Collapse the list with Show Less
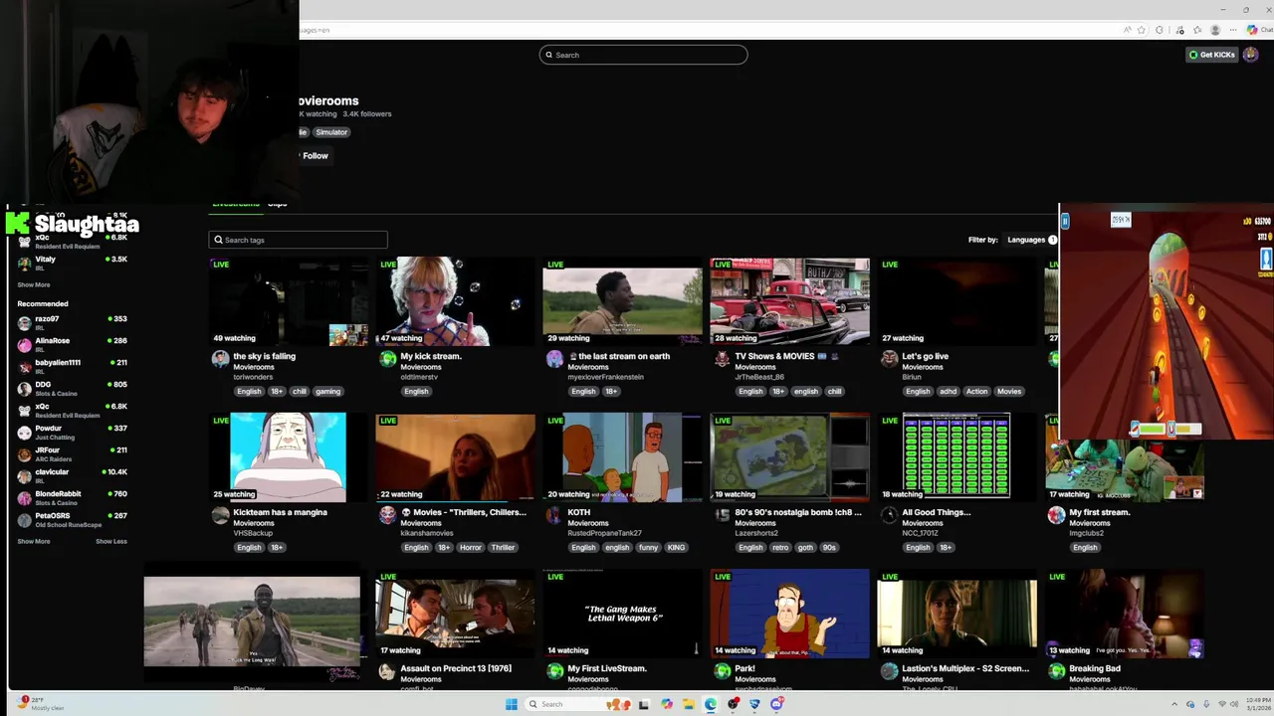Screen dimensions: 1274x716 [111, 541]
